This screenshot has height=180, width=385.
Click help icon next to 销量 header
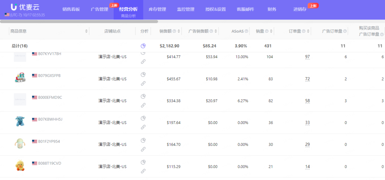[267, 31]
